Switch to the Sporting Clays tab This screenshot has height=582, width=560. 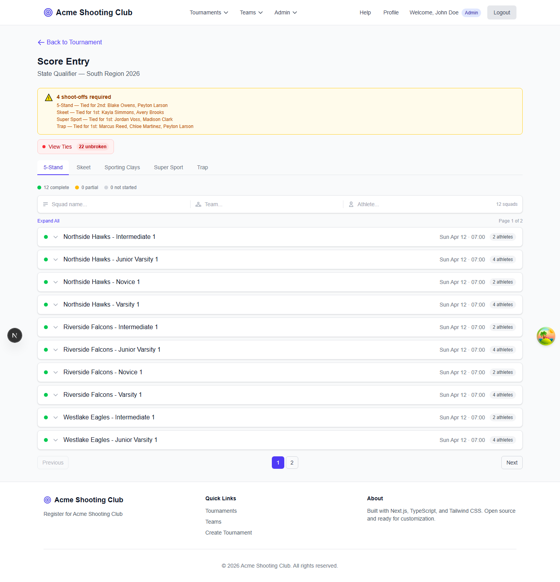pyautogui.click(x=122, y=167)
